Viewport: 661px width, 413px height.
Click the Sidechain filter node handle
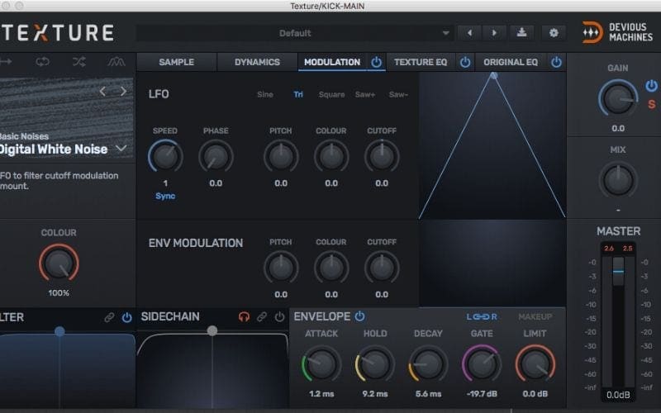click(212, 331)
